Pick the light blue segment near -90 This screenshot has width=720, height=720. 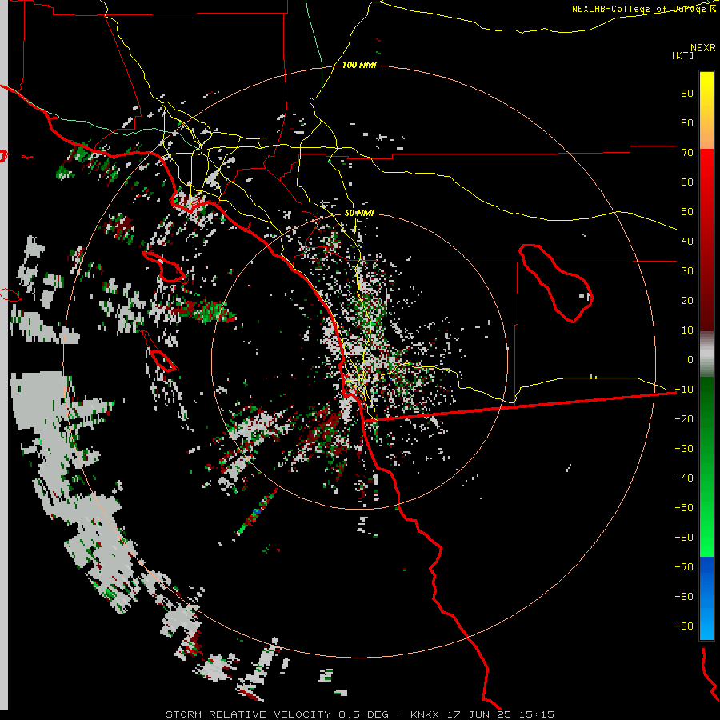tap(706, 625)
